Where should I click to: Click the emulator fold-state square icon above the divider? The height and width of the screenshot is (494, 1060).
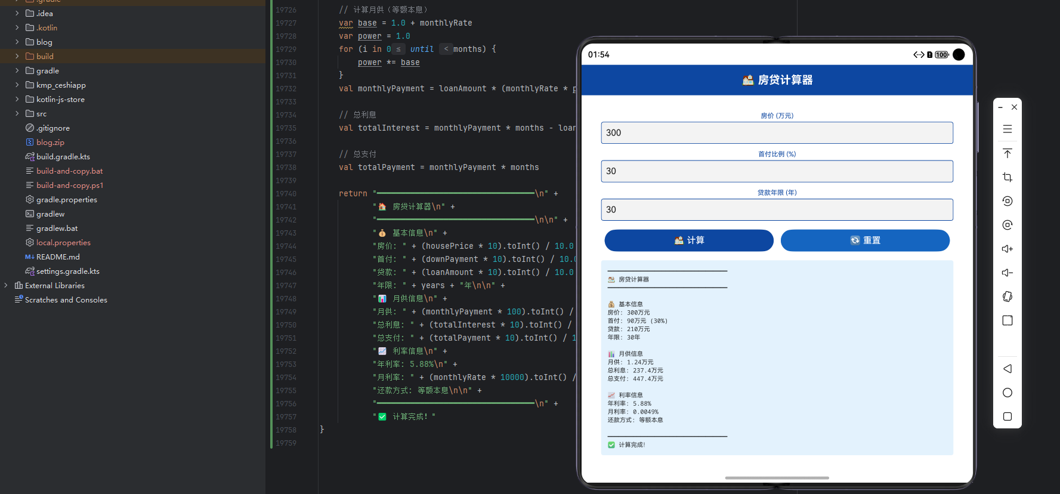(x=1008, y=320)
